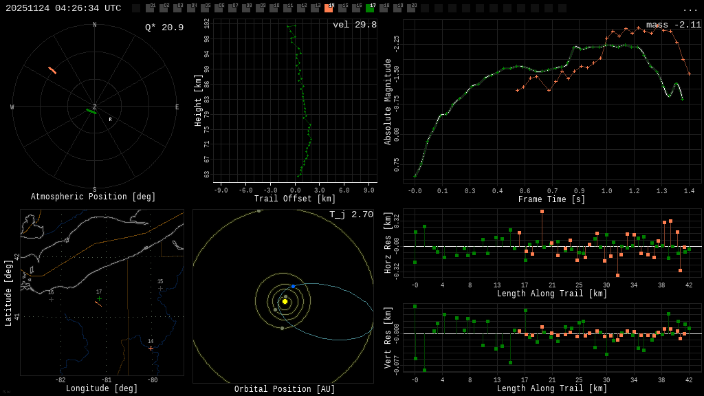Select station box 03 in top bar

(x=177, y=8)
